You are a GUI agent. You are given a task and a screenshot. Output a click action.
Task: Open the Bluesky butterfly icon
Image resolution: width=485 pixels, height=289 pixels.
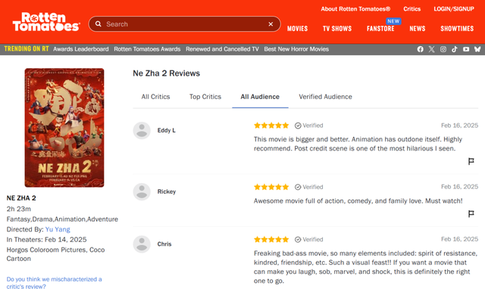point(477,49)
